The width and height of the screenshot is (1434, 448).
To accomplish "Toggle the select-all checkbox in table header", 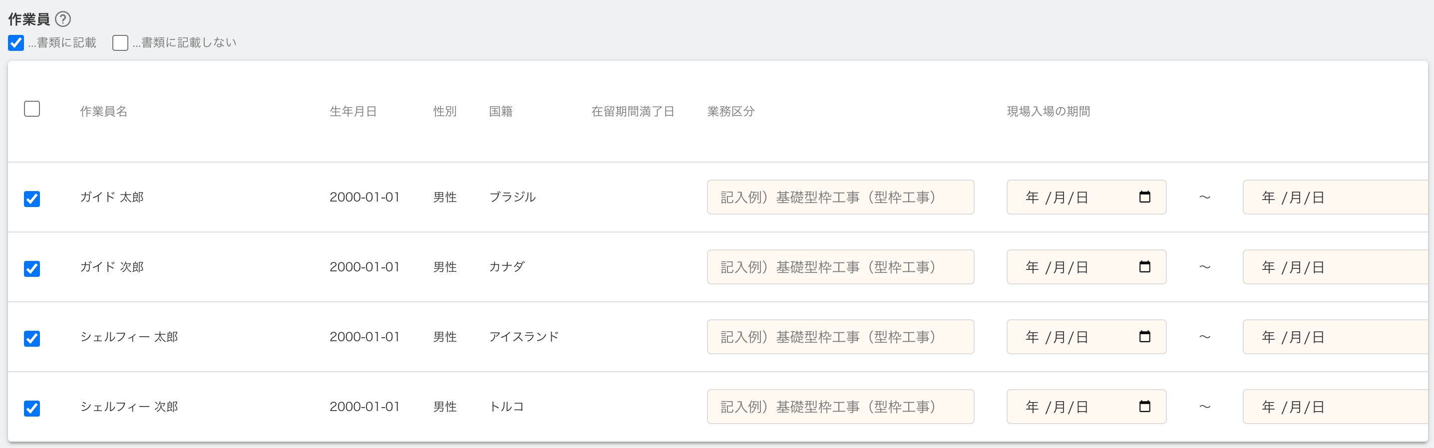I will click(32, 109).
